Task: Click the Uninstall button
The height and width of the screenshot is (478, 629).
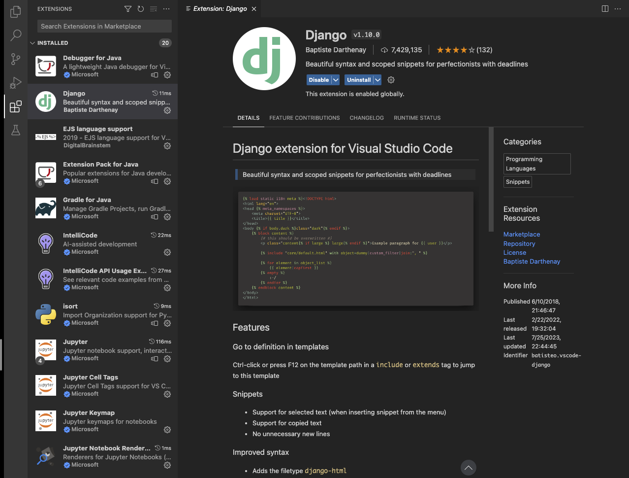Action: (359, 80)
